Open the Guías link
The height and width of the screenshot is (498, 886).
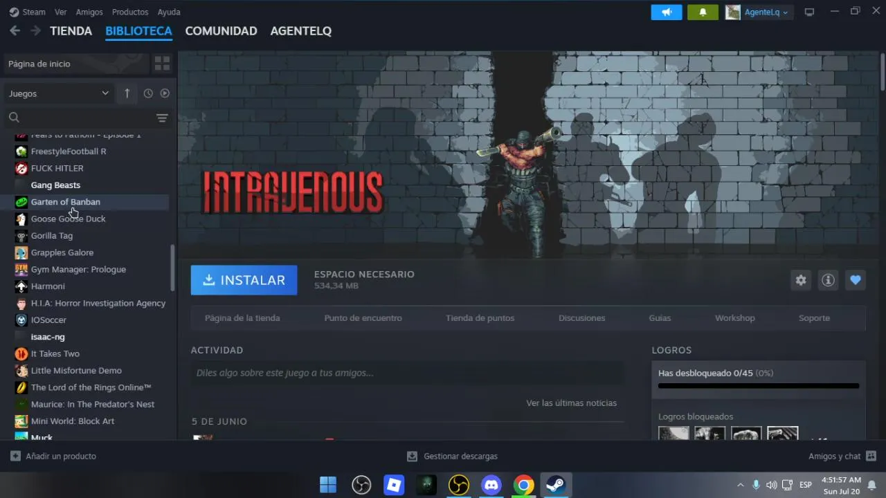pos(660,318)
